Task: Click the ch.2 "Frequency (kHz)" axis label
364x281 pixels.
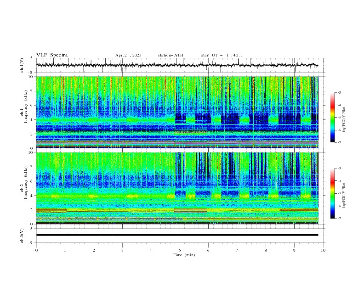Action: [x=26, y=183]
